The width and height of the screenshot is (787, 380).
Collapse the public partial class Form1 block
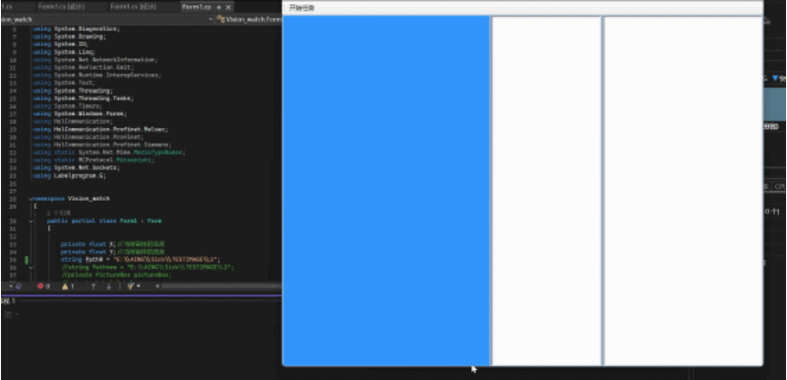[30, 221]
